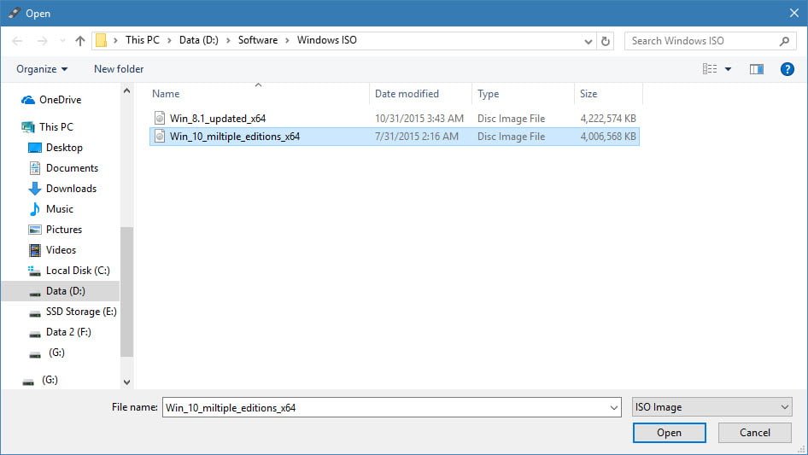Screen dimensions: 808x455
Task: Open Local Disk (C:) in navigation pane
Action: 78,271
